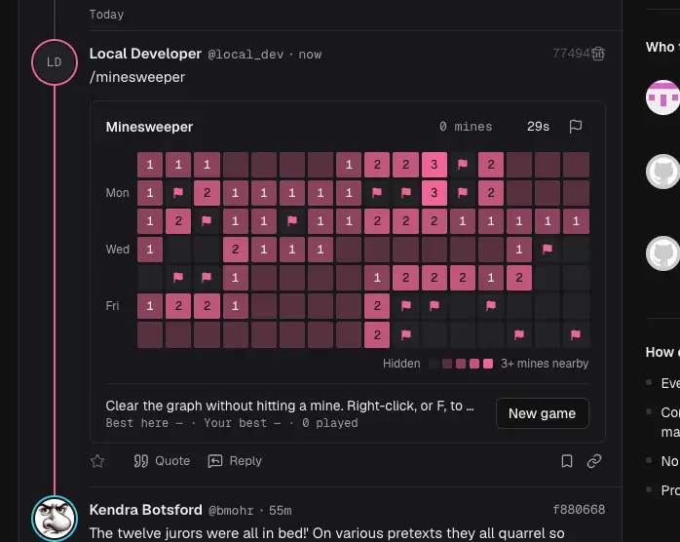Click the 'Minesweeper' widget title
The width and height of the screenshot is (680, 542).
(x=149, y=127)
